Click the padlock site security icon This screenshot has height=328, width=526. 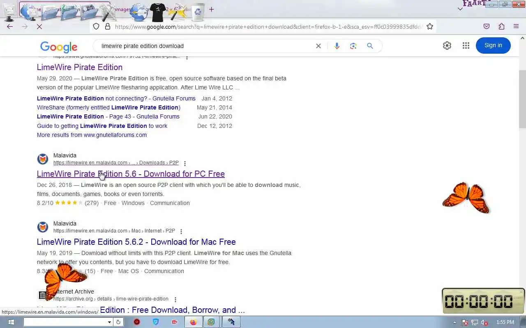pyautogui.click(x=108, y=26)
